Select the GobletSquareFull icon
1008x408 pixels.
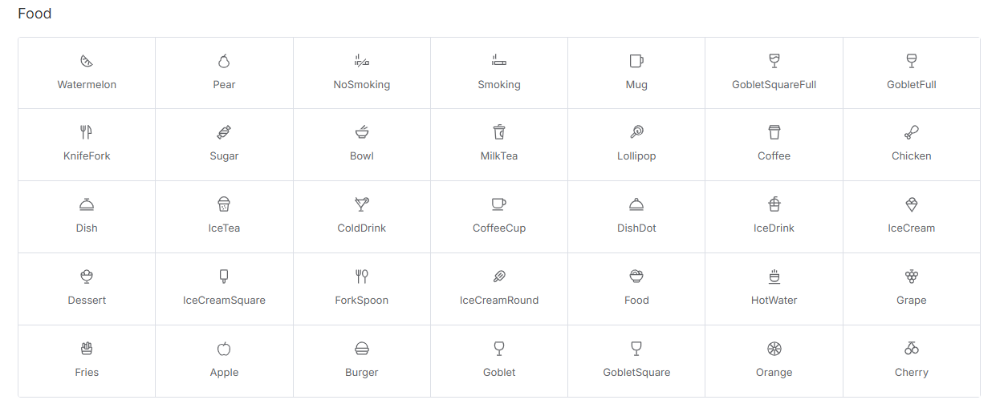pos(774,61)
